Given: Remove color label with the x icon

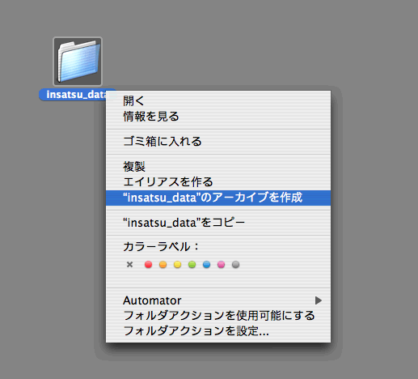Looking at the screenshot, I should 129,265.
